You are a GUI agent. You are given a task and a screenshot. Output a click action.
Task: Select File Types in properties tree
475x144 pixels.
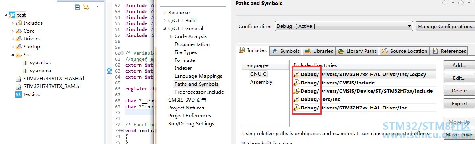[186, 52]
